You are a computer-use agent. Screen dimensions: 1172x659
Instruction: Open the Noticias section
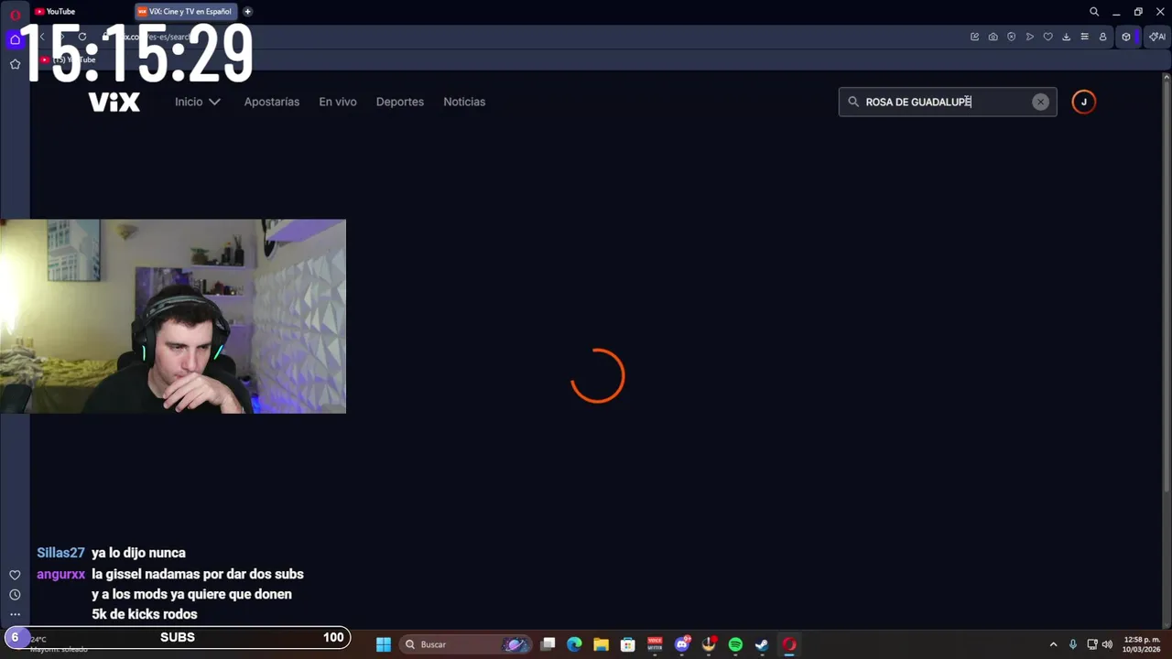(464, 102)
